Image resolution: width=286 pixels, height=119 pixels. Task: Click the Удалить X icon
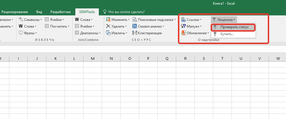point(108,26)
